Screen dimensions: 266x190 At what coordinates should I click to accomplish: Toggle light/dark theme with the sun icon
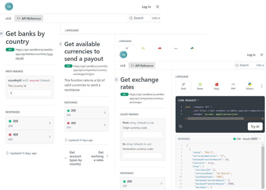click(x=261, y=55)
